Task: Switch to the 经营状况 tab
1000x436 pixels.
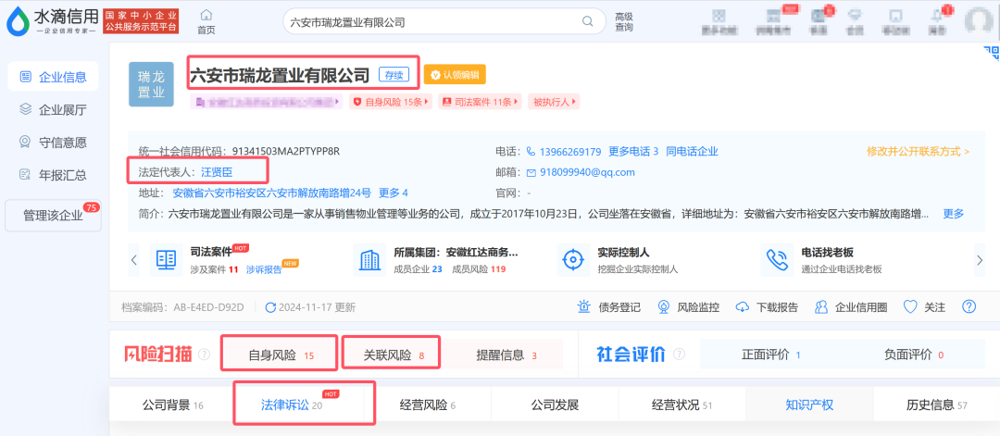Action: (x=681, y=405)
